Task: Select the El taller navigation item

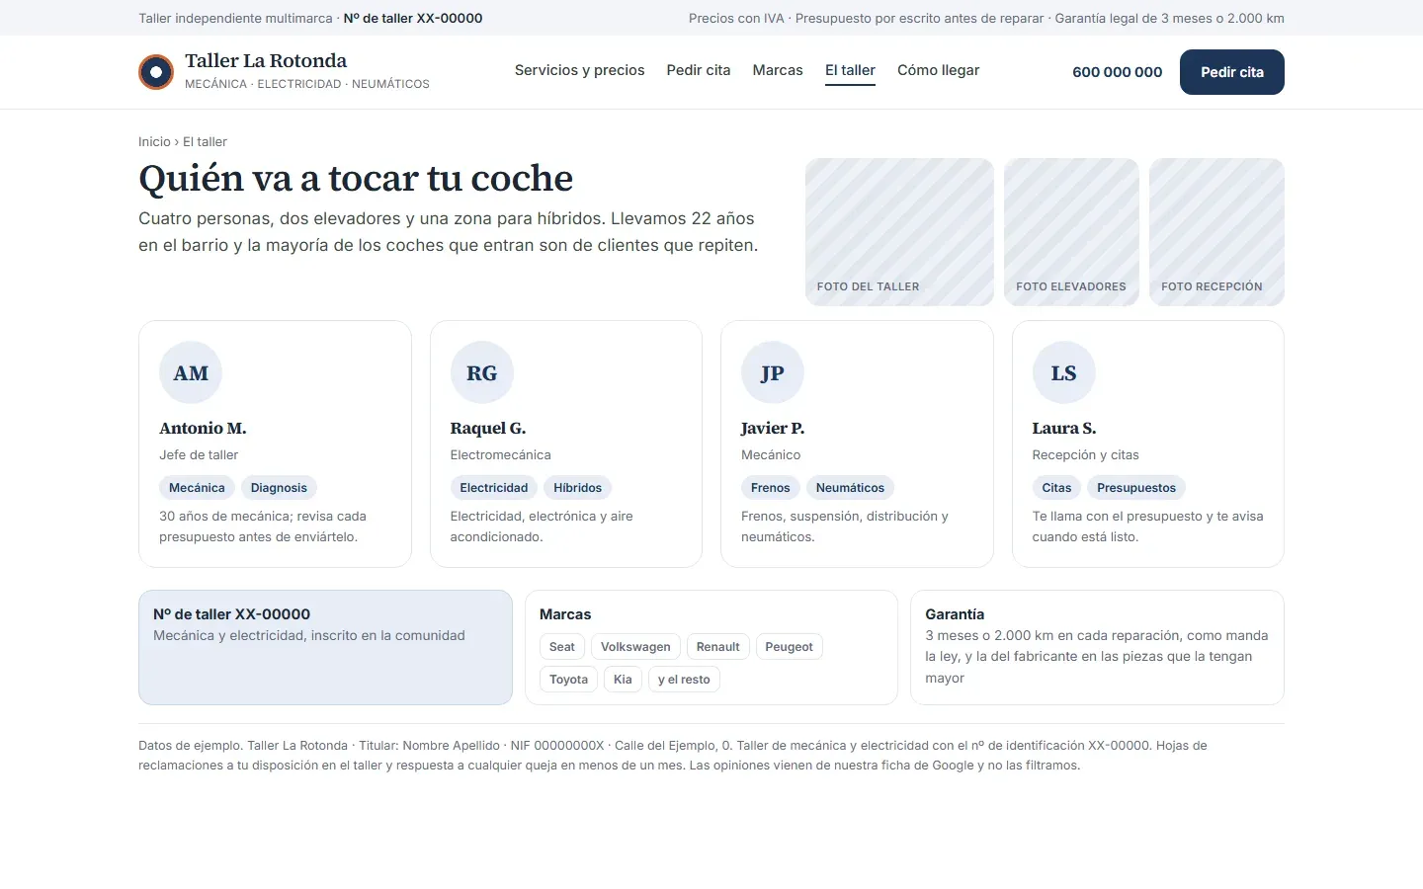Action: coord(851,70)
